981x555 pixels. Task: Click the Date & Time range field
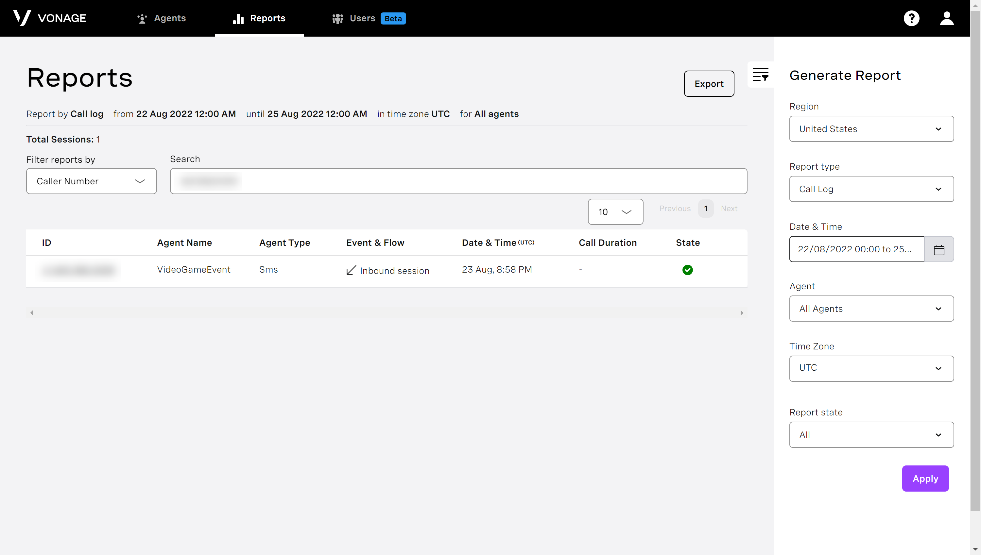857,249
